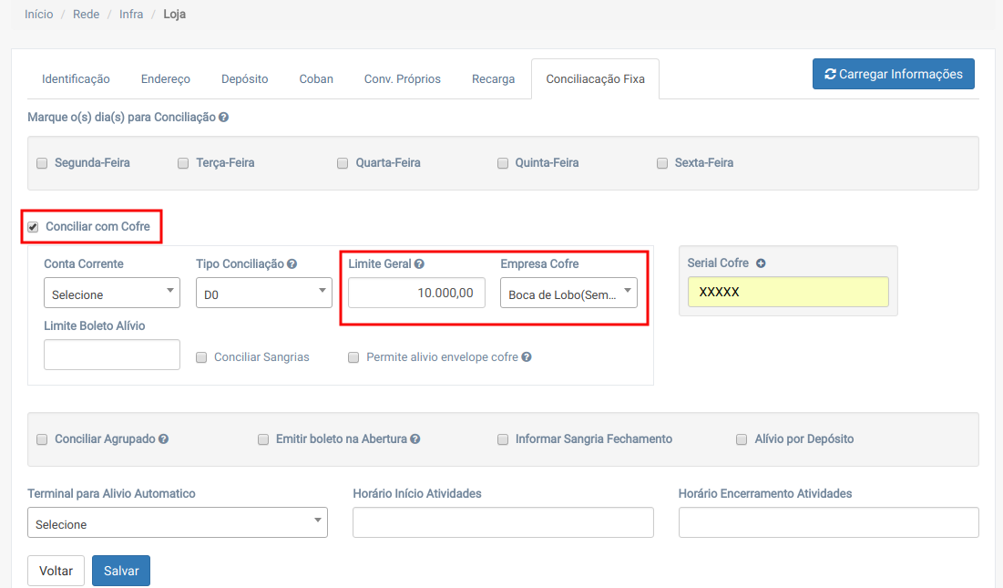Click help icon after Permite alivio envelope cofre
The height and width of the screenshot is (588, 1003).
point(527,357)
